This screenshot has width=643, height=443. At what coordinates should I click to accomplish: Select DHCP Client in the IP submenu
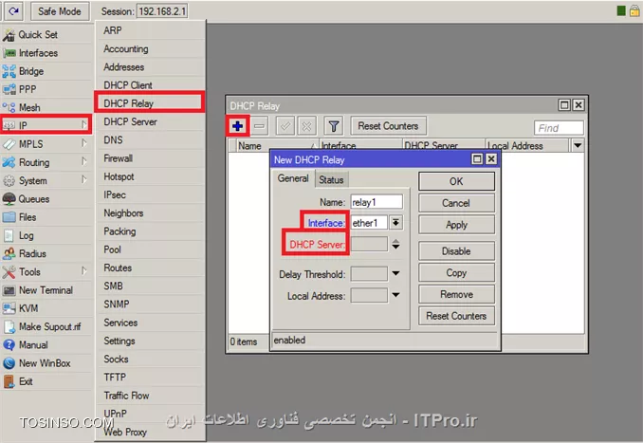tap(151, 85)
